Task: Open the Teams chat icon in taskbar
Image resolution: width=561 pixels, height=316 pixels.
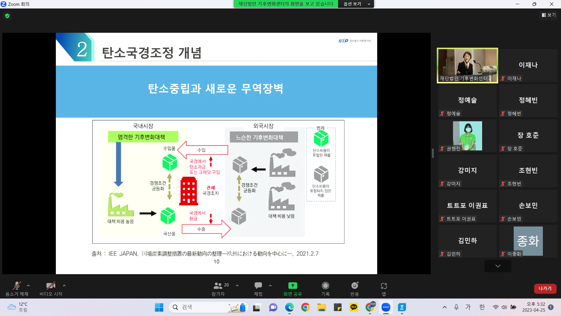Action: pyautogui.click(x=273, y=307)
